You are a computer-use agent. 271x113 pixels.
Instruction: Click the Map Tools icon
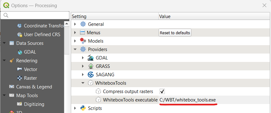12,96
